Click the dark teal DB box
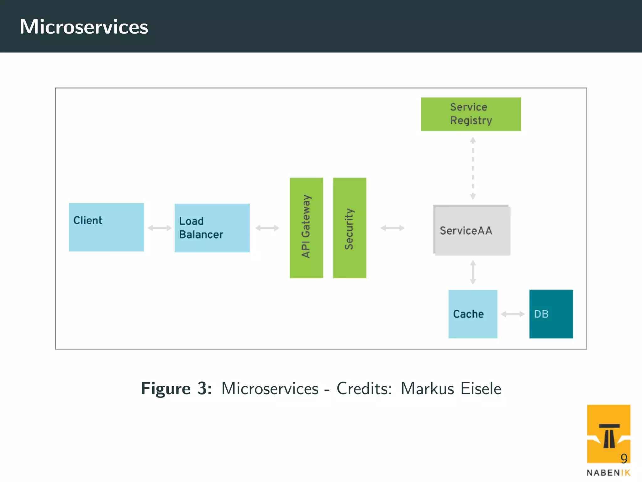Viewport: 642px width, 482px height. [x=551, y=314]
